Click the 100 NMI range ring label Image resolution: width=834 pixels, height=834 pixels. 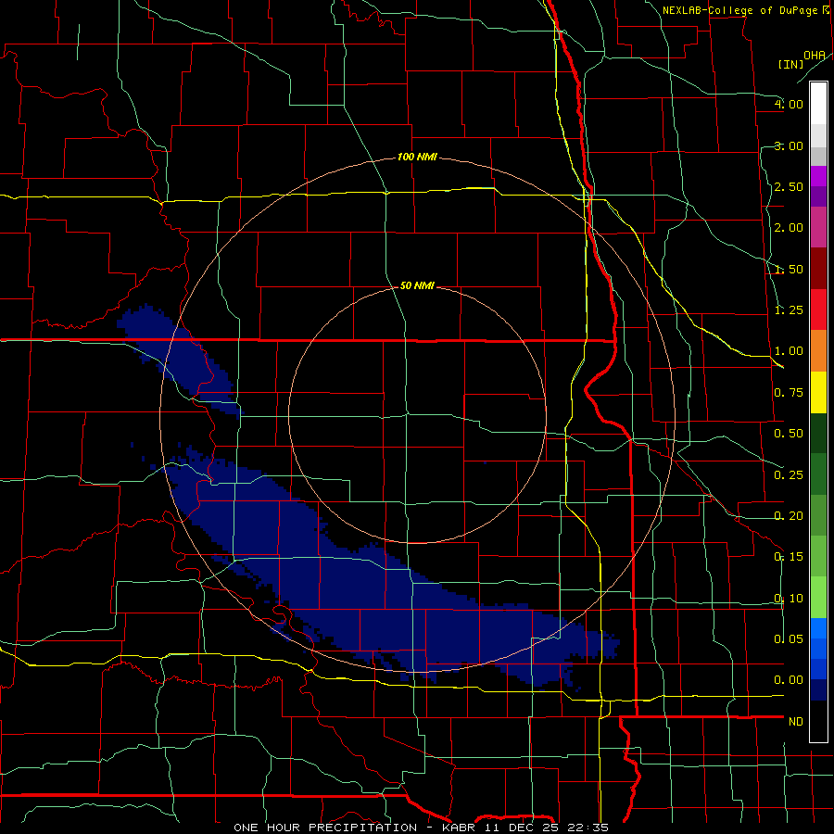pyautogui.click(x=417, y=157)
